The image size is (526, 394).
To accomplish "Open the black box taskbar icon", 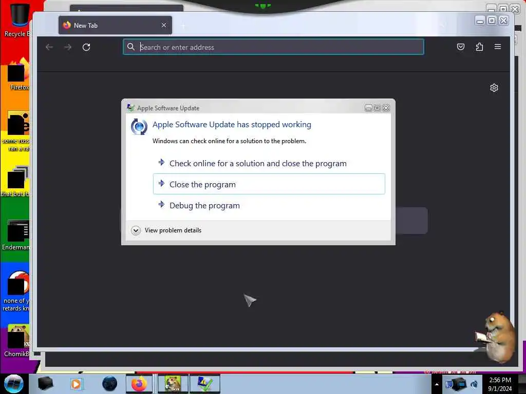I will [x=45, y=384].
